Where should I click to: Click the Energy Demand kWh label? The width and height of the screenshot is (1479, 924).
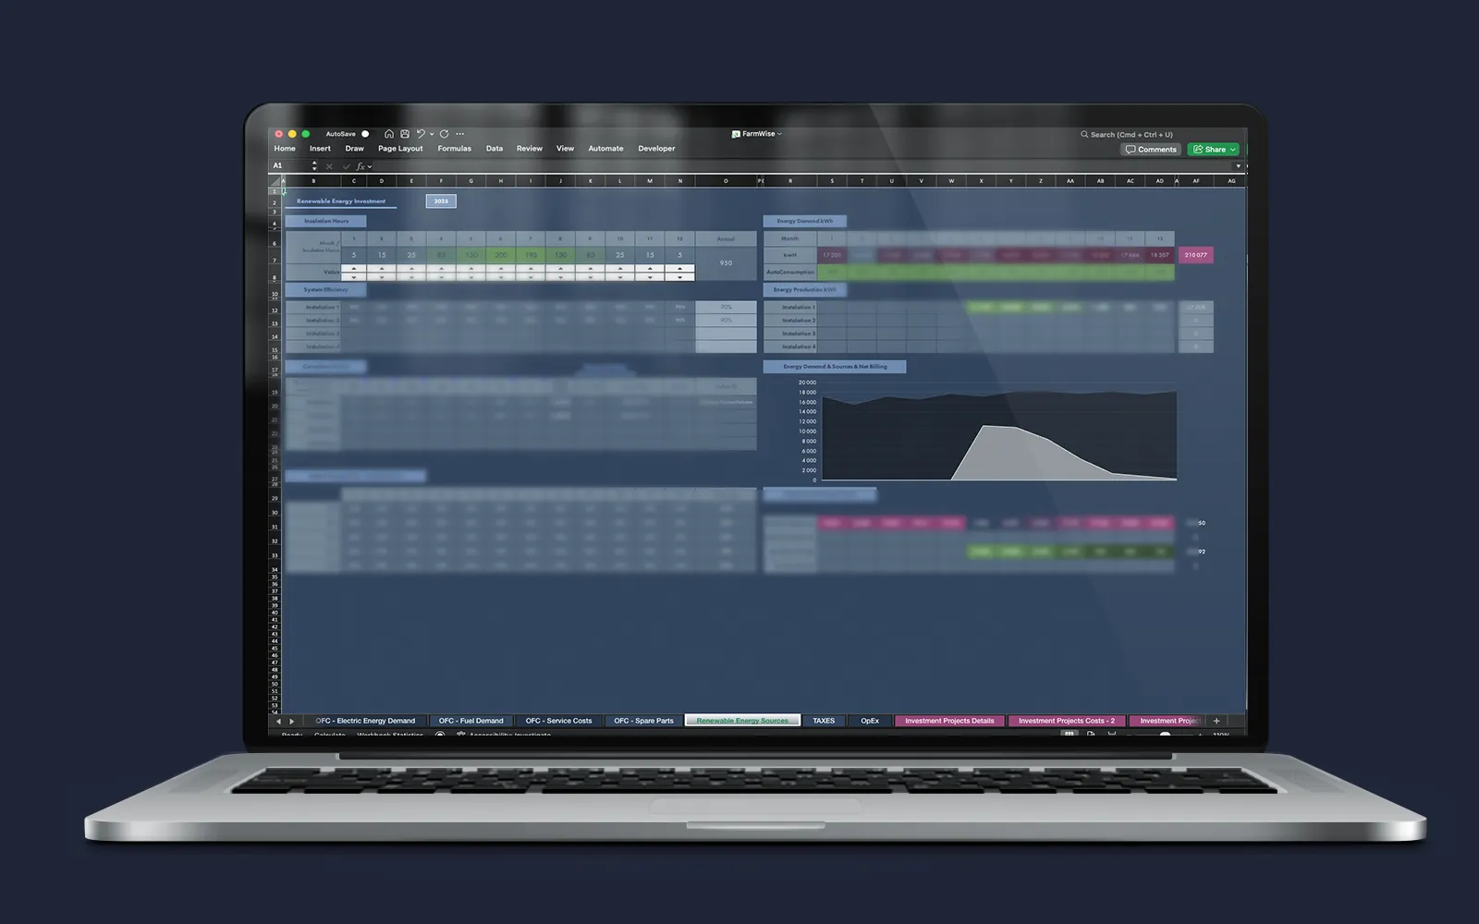click(x=804, y=221)
